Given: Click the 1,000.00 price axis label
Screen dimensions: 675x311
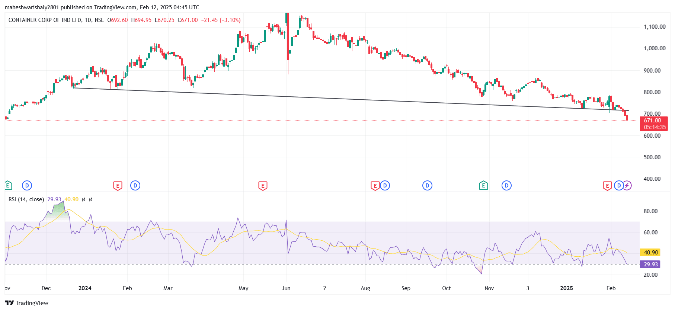Looking at the screenshot, I should [655, 48].
